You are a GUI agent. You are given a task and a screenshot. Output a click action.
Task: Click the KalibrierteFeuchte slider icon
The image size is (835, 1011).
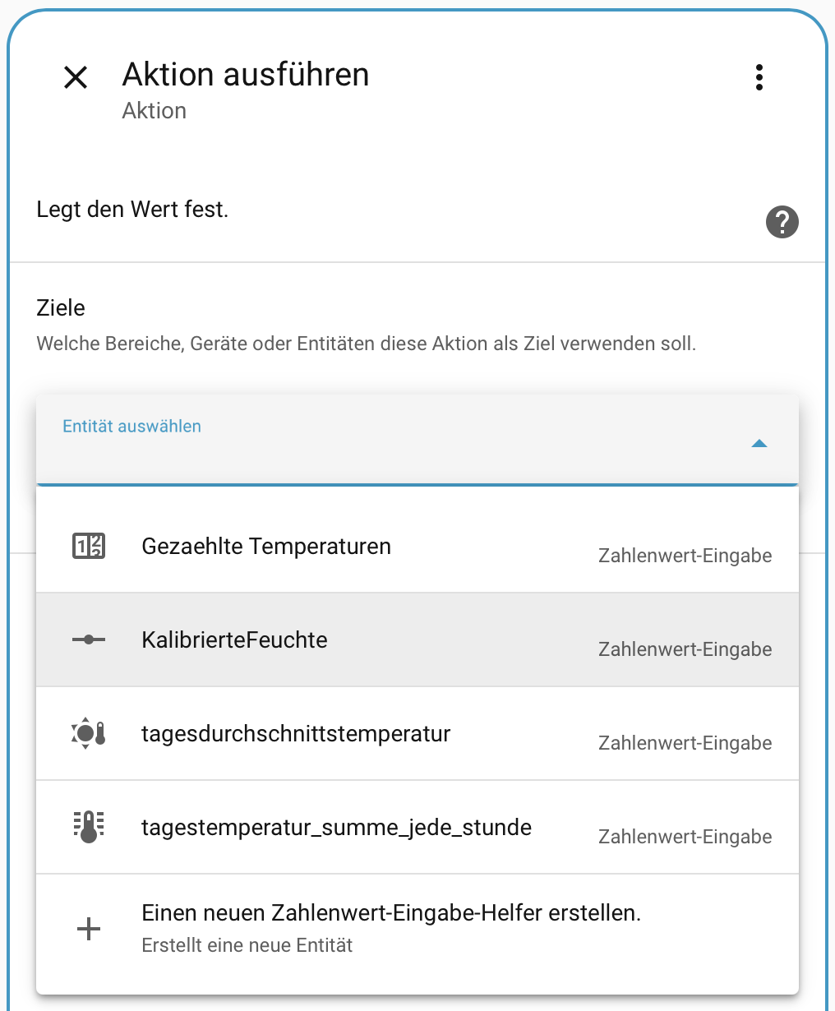[89, 639]
